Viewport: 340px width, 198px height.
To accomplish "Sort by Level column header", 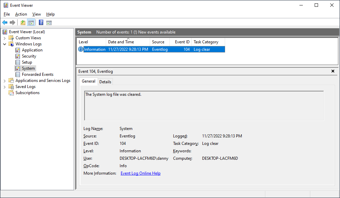I will pyautogui.click(x=92, y=42).
